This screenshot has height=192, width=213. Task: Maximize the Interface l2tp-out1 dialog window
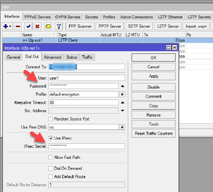click(168, 48)
